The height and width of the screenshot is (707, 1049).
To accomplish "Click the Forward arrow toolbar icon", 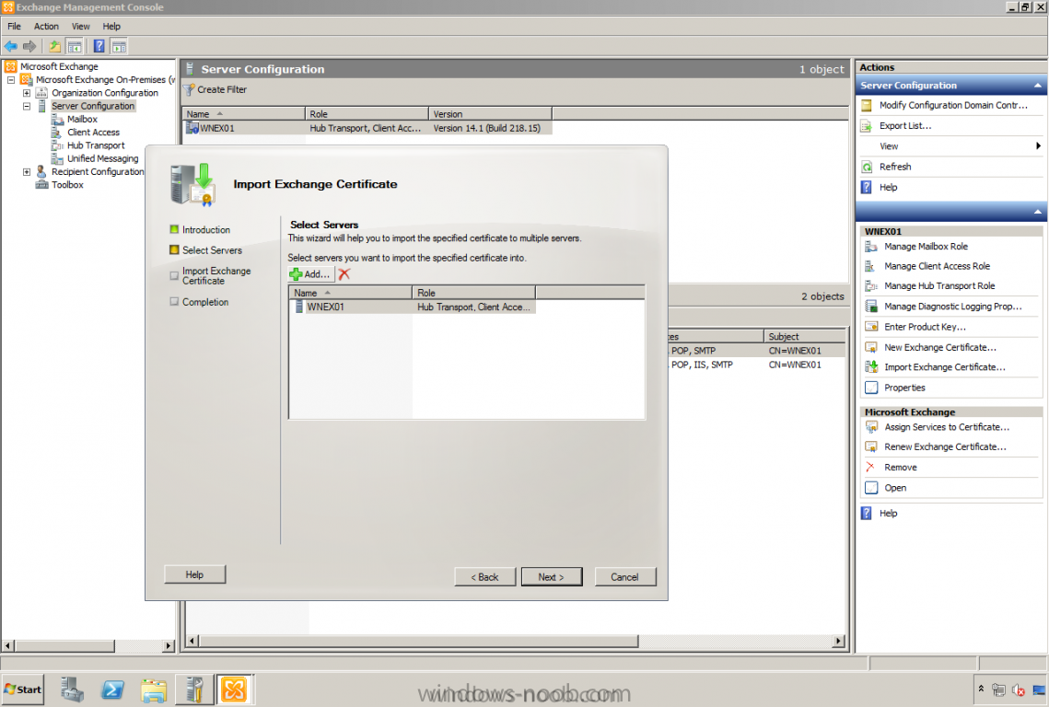I will (29, 46).
